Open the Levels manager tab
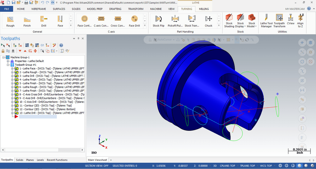The width and height of the screenshot is (316, 169). [40, 160]
